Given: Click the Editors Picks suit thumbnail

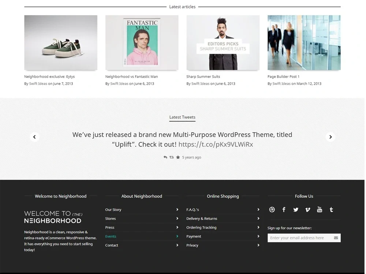Looking at the screenshot, I should [223, 43].
